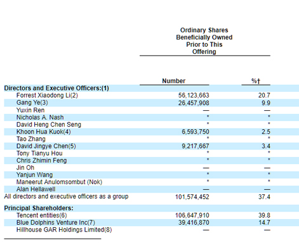Click the Ordinary Shares Beneficially Owned header
The height and width of the screenshot is (245, 299).
pos(204,41)
